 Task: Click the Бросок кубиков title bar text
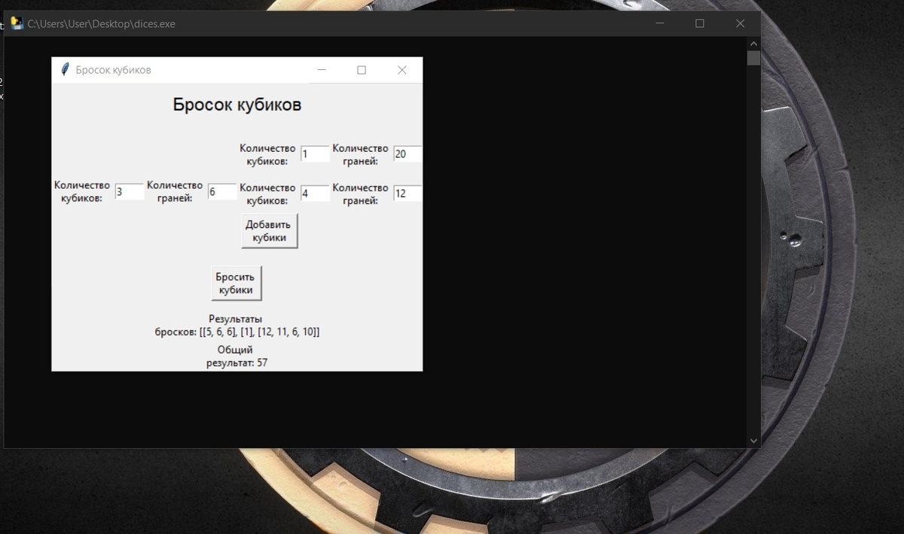tap(113, 70)
